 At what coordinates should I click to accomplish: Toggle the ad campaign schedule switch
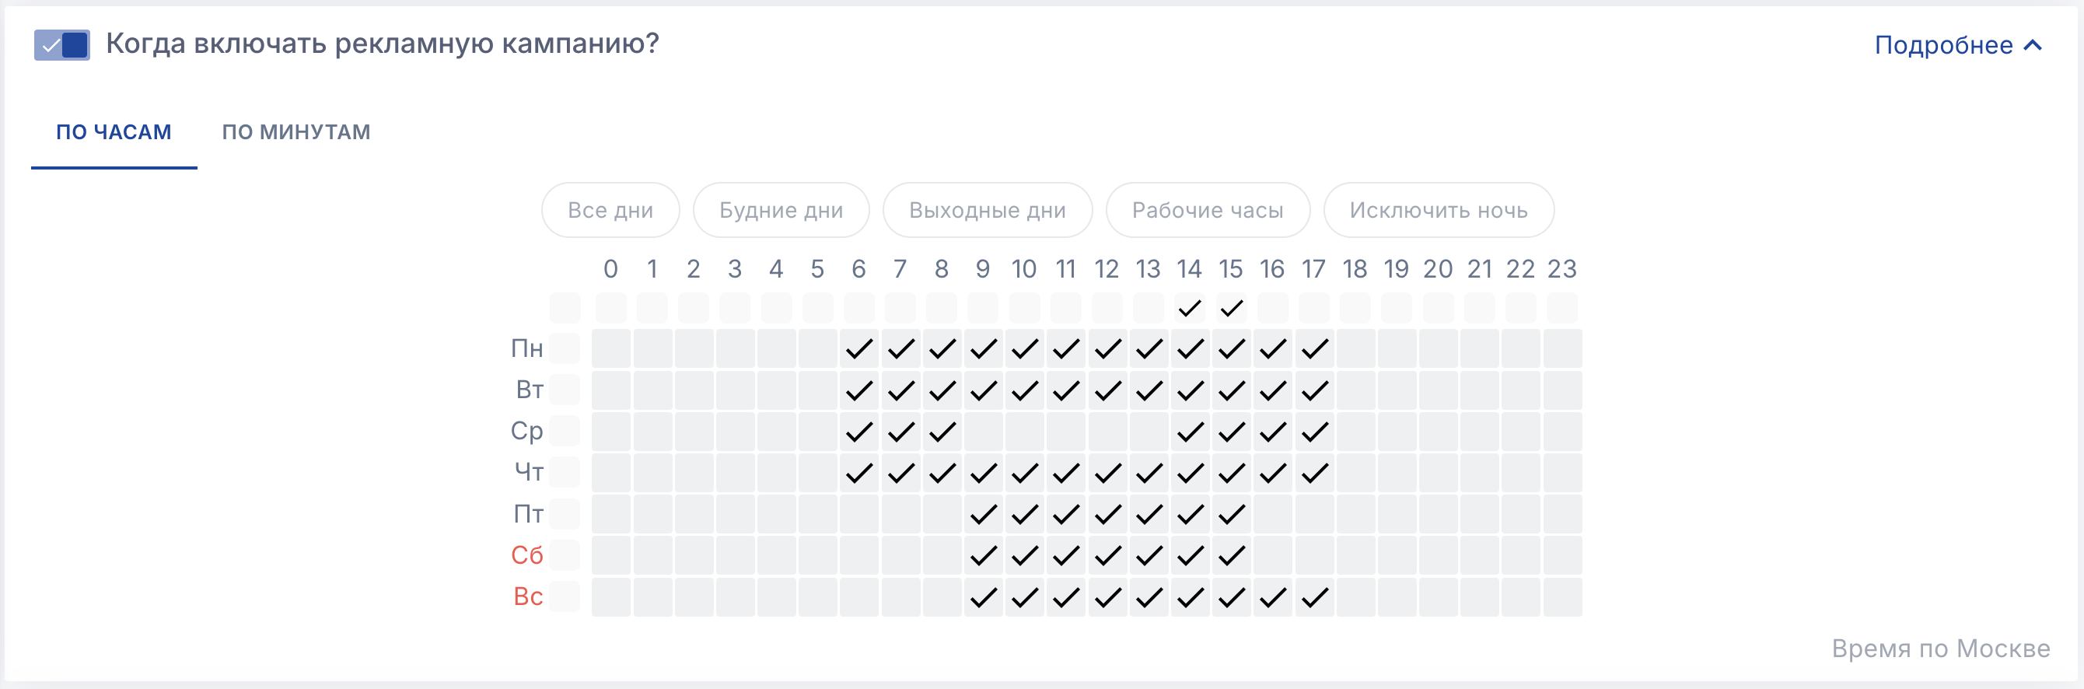tap(61, 45)
